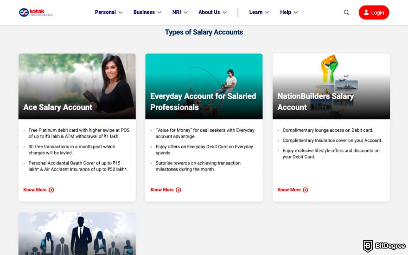This screenshot has width=408, height=255.
Task: Follow Know More link for Everyday Account
Action: pos(166,190)
